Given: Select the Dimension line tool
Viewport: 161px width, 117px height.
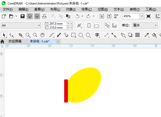Looking at the screenshot, I should tap(106, 35).
